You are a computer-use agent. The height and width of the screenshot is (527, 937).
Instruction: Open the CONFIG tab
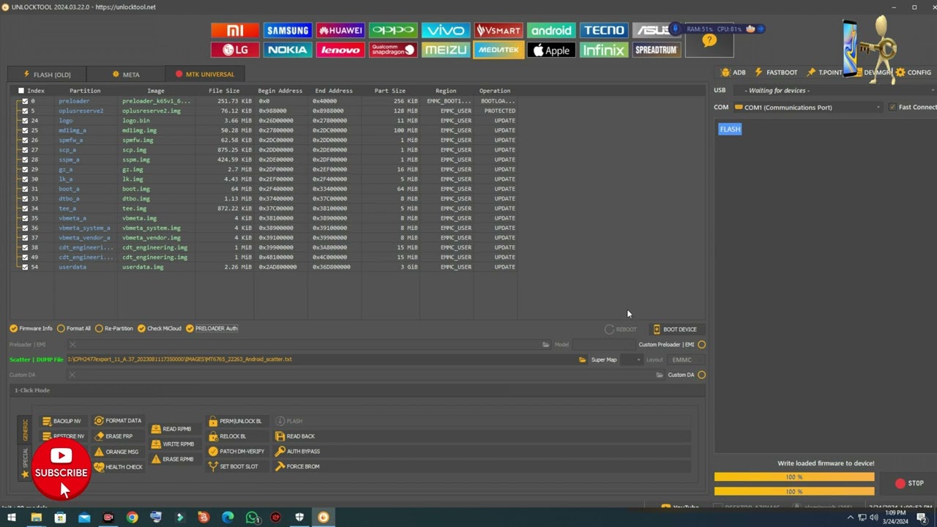pyautogui.click(x=914, y=72)
